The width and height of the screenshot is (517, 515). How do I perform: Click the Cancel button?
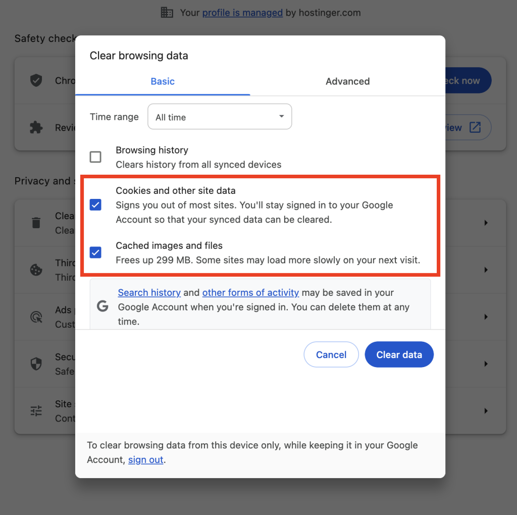(331, 355)
